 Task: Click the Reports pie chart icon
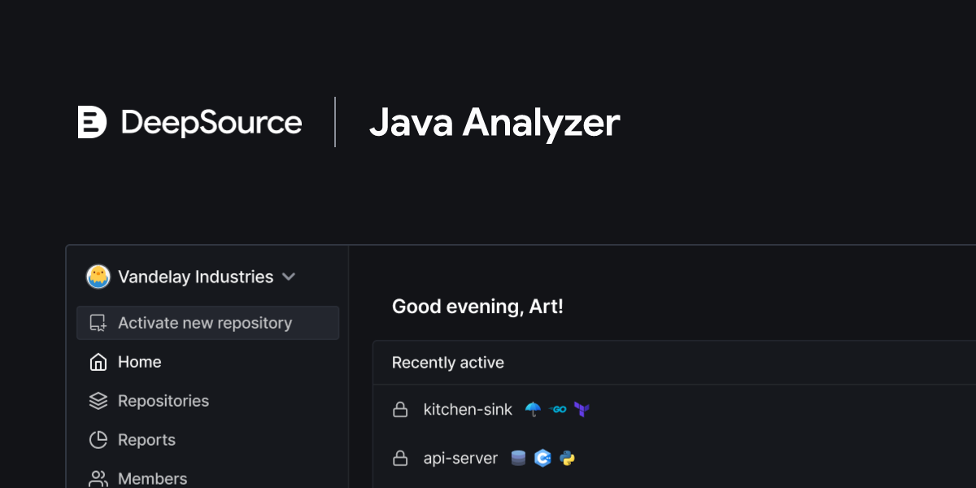(98, 439)
